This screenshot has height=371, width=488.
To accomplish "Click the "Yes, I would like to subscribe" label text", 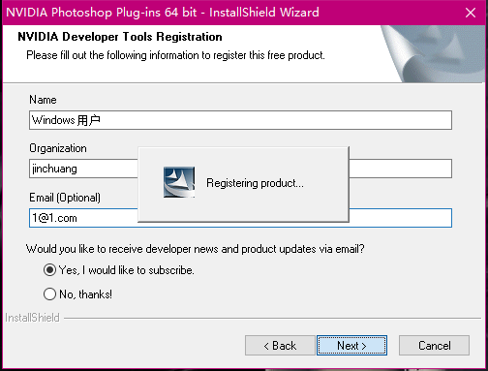I will 127,270.
